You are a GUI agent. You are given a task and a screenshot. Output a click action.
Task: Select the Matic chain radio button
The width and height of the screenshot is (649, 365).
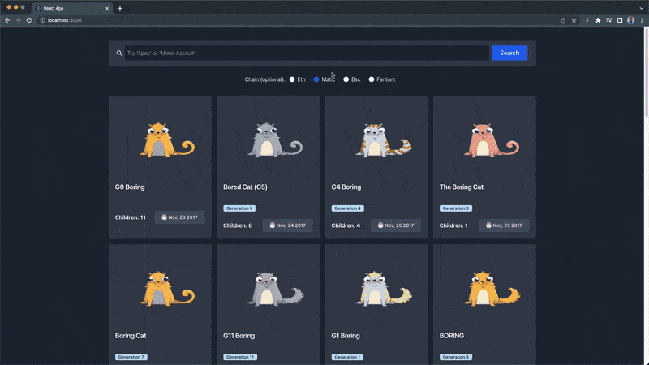pos(316,79)
